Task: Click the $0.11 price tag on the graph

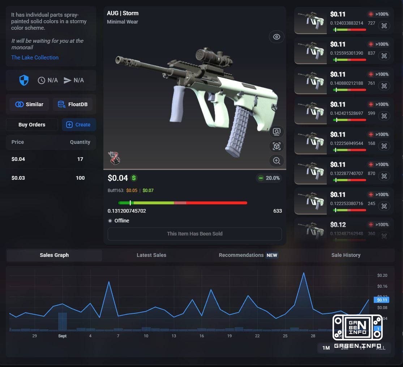Action: (x=381, y=300)
